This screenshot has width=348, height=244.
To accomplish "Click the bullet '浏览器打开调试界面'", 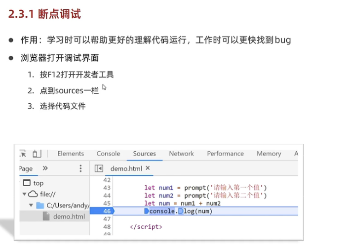I will (x=60, y=58).
